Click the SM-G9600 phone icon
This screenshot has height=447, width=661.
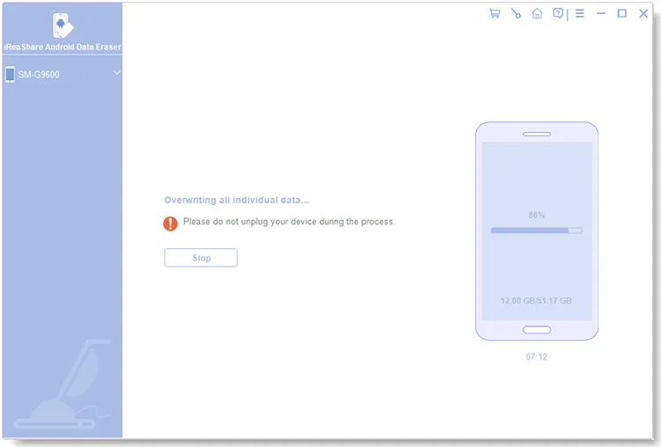[x=10, y=75]
